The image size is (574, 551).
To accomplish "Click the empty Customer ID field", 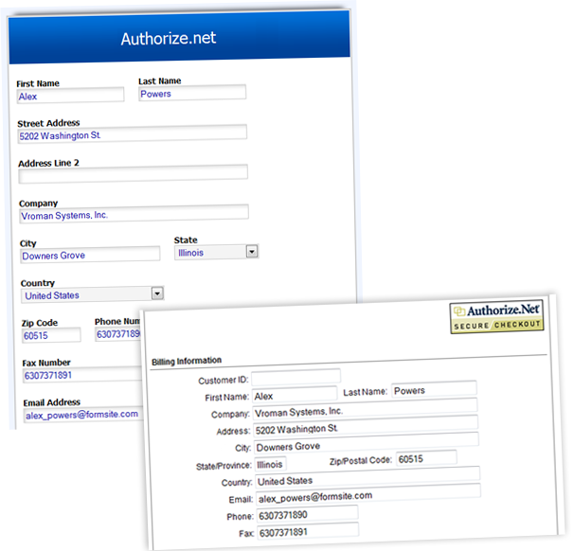I will tap(296, 377).
